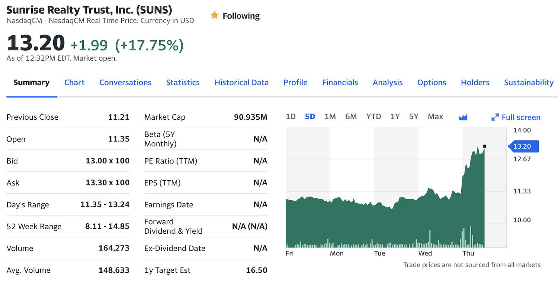The image size is (558, 285).
Task: Click the trade prices disclaimer text
Action: point(472,265)
